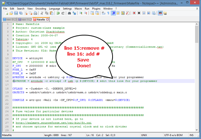
Task: Open the ? help menu
Action: [116, 9]
